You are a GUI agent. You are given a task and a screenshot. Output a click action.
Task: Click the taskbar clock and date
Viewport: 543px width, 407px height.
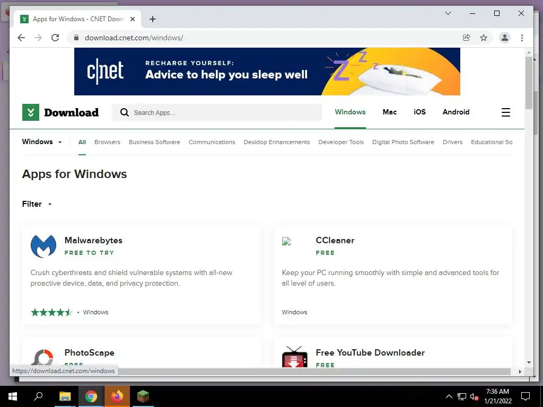(x=497, y=396)
